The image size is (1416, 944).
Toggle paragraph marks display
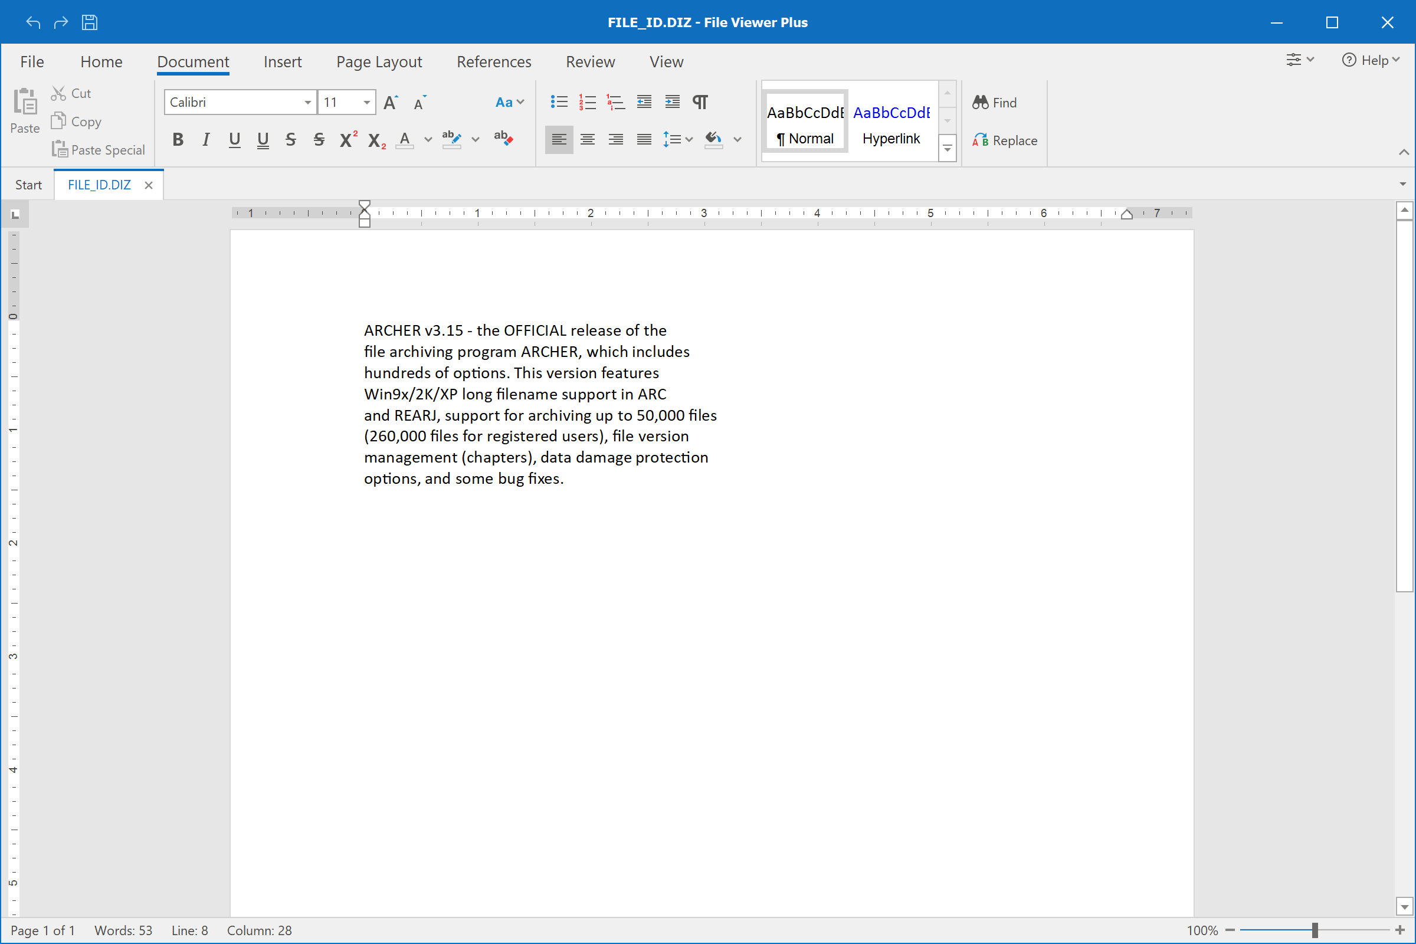click(700, 101)
